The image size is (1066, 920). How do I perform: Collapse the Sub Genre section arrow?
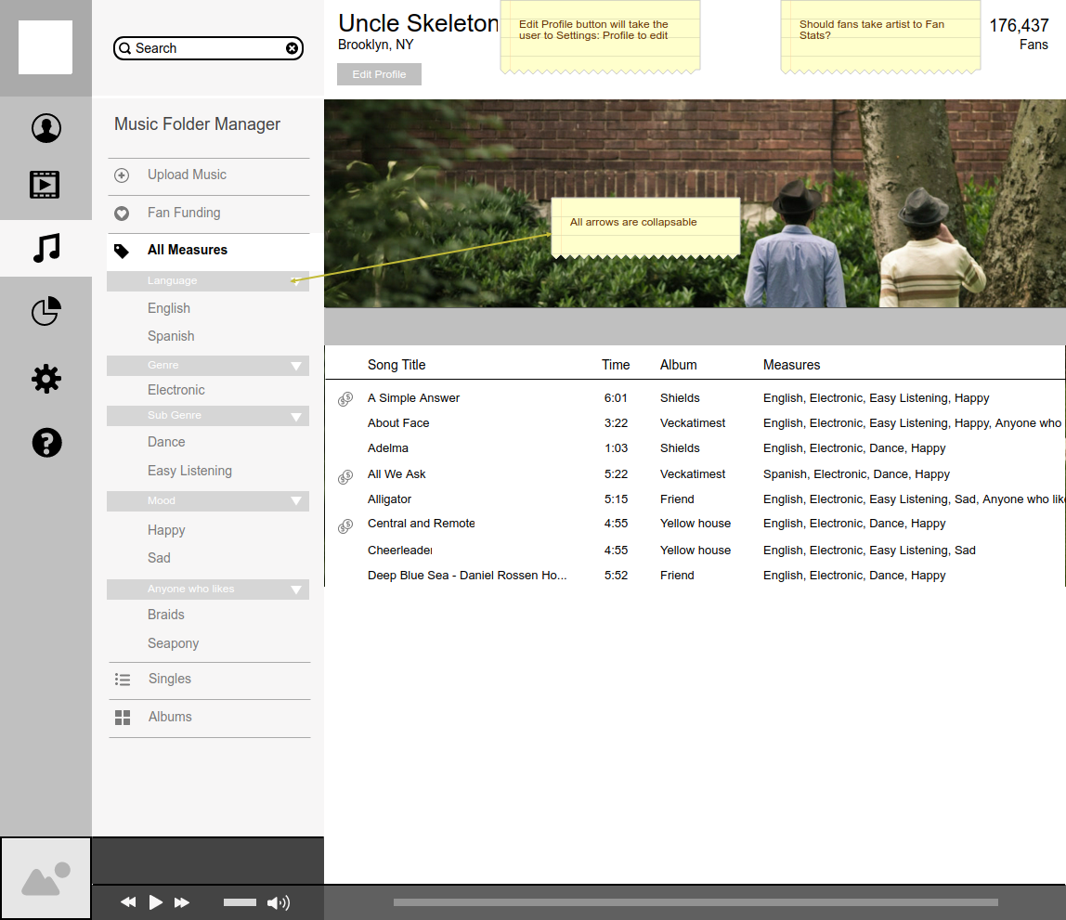pos(295,417)
